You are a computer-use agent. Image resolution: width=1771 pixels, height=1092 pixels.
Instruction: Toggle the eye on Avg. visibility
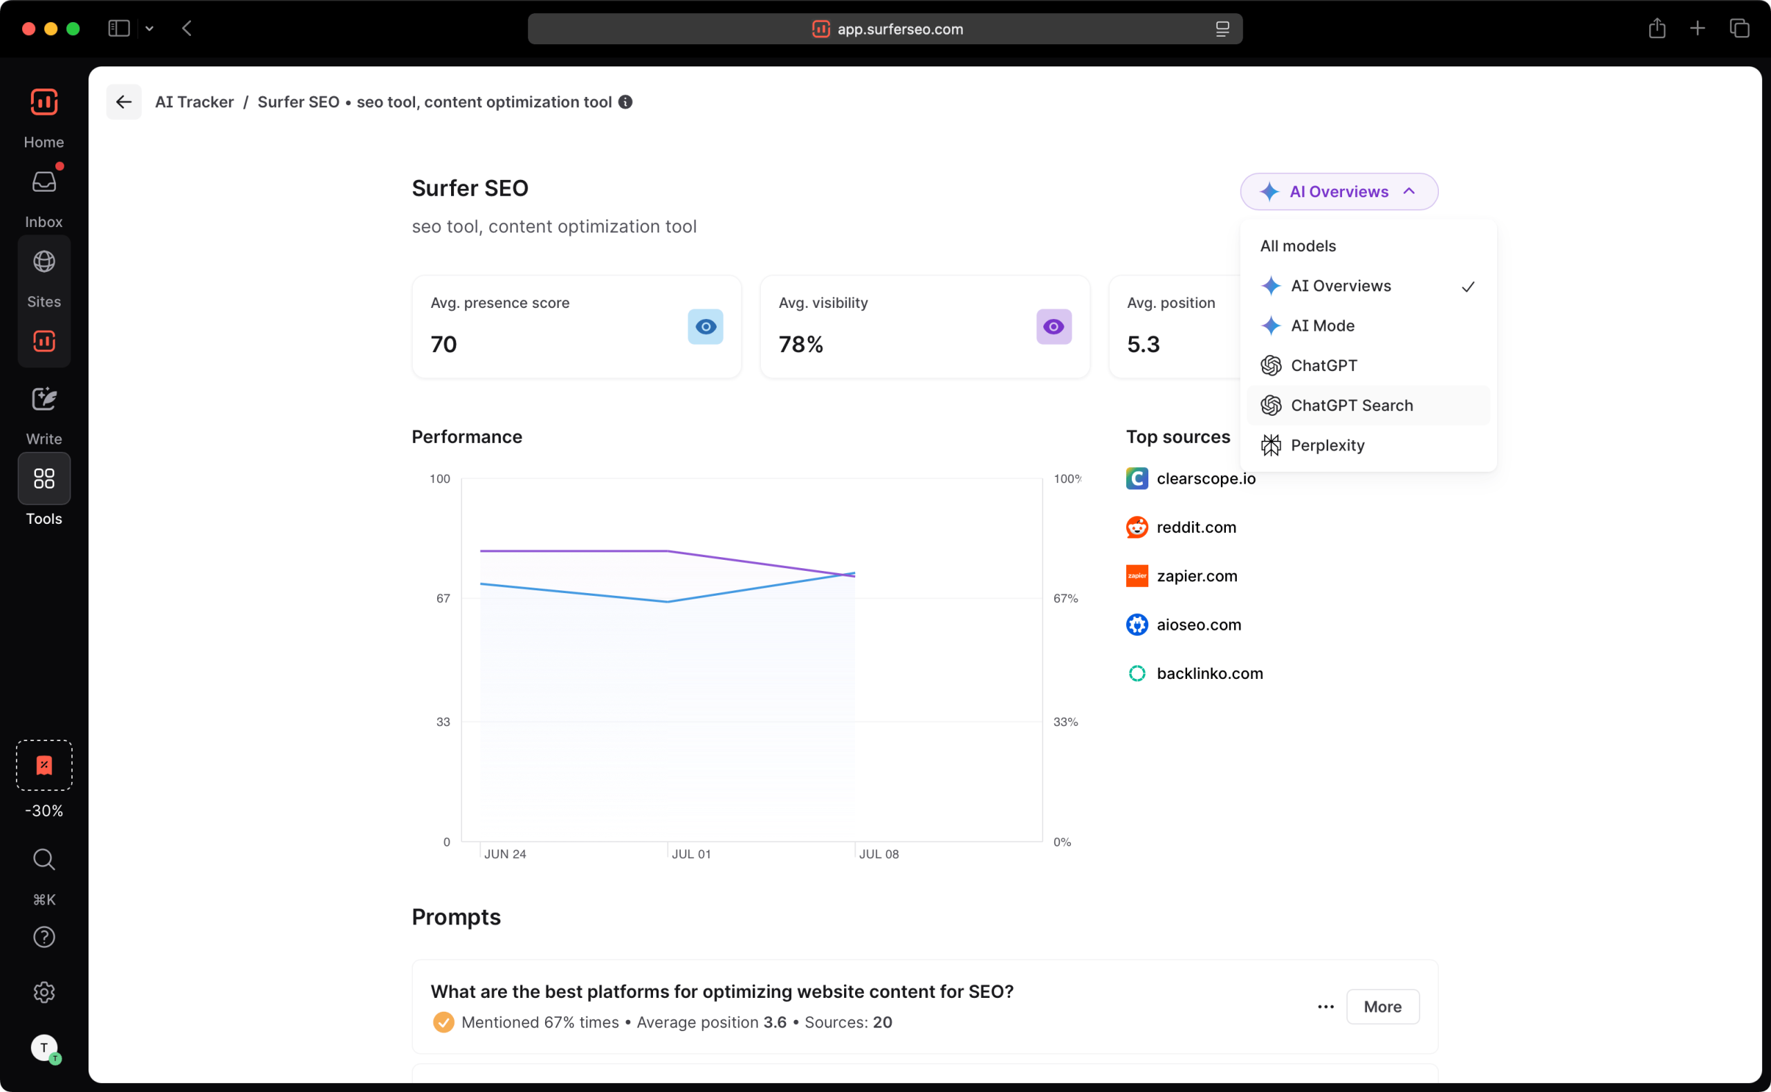pos(1054,327)
